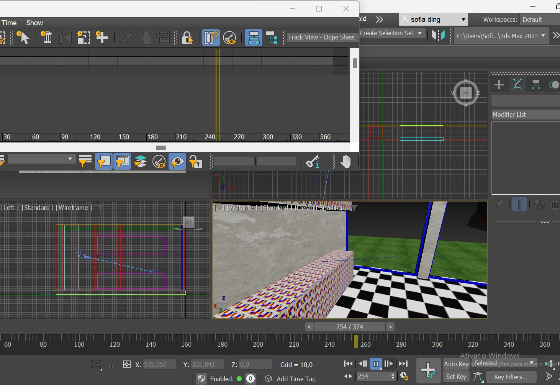Viewport: 560px width, 385px height.
Task: Click the Show Selected Key Stats icon
Action: [x=313, y=161]
